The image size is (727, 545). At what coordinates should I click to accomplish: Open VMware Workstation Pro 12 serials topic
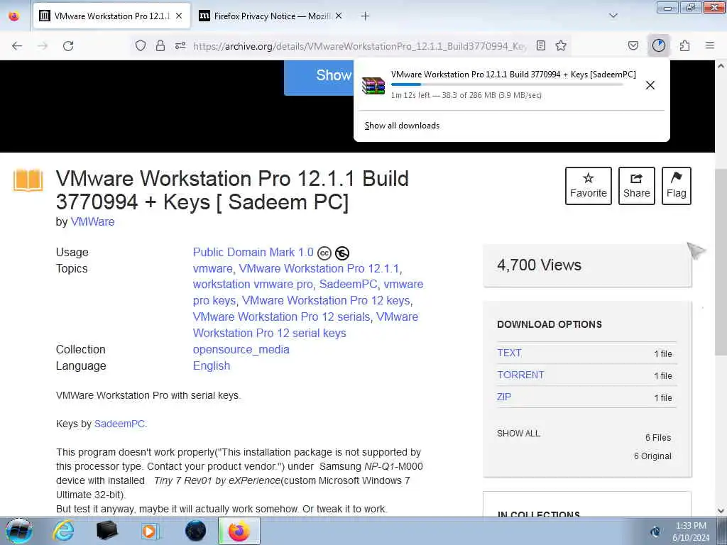(281, 317)
